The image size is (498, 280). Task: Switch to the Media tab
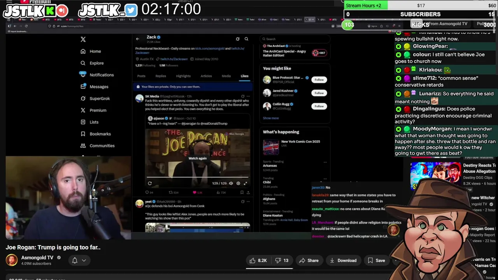tap(226, 76)
